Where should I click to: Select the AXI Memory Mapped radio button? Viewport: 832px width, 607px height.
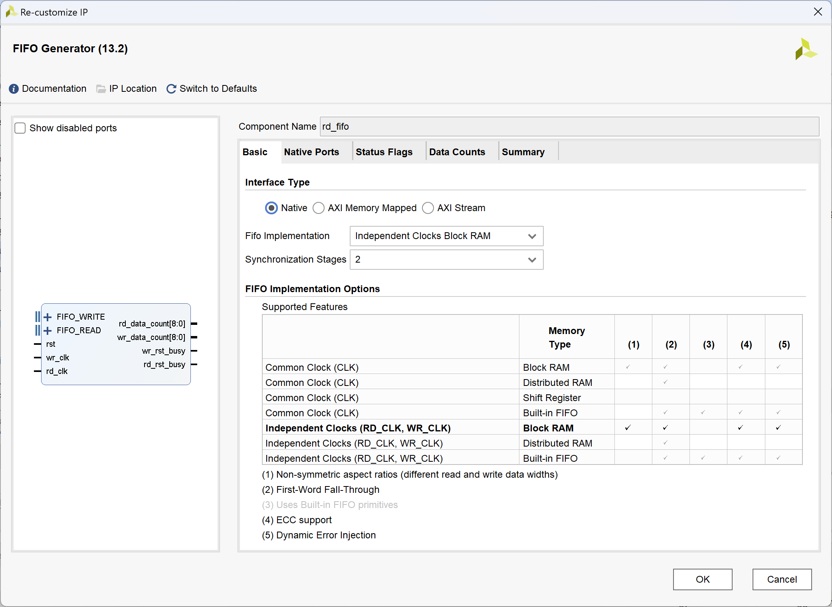(318, 208)
